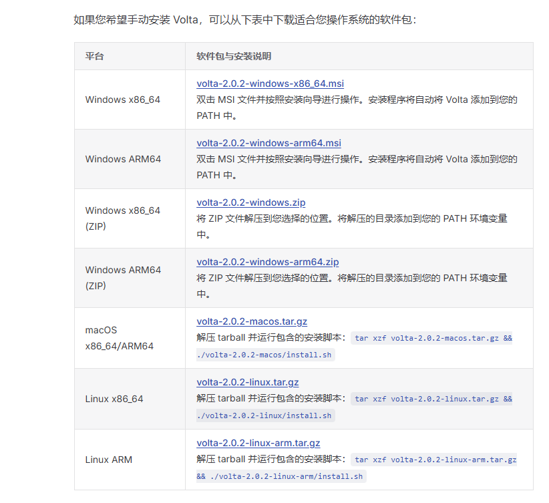Viewport: 549px width, 503px height.
Task: Click the 将 ZIP 文件解压 description under volta-2.0.2-windows.zip
Action: (352, 226)
